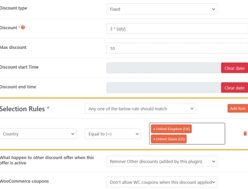Click the Add Rule button
248x189 pixels.
click(x=237, y=108)
